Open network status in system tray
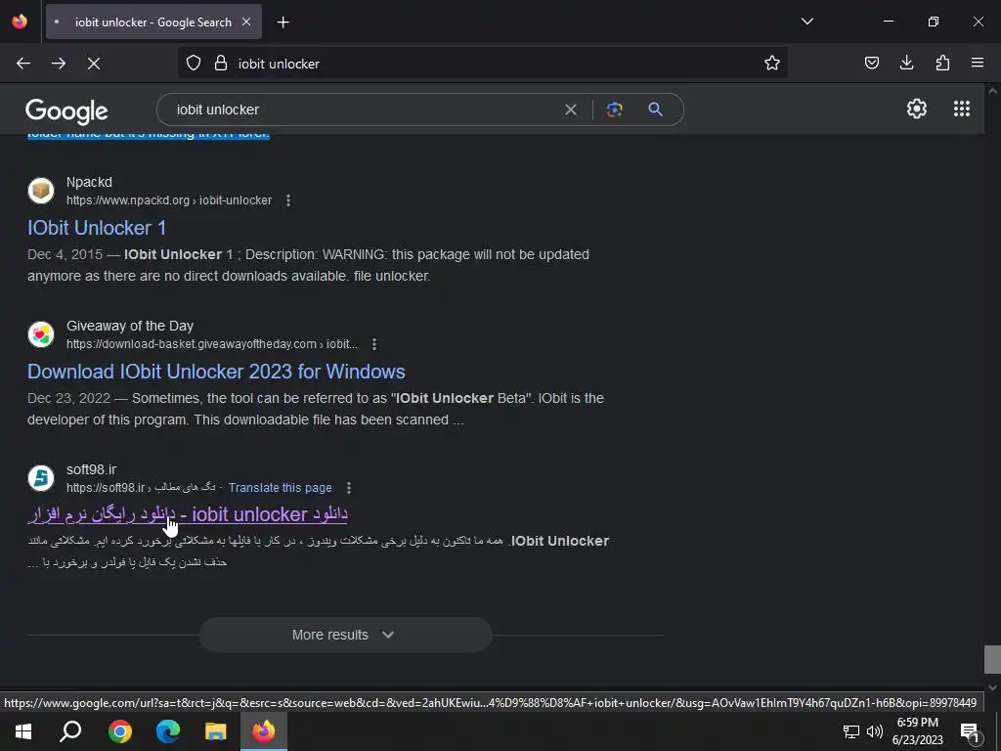 (851, 731)
